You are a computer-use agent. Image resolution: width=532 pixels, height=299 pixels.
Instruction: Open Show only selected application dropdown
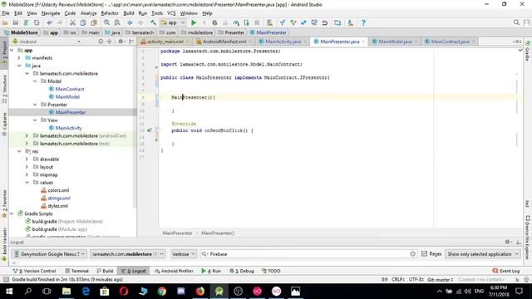point(482,254)
